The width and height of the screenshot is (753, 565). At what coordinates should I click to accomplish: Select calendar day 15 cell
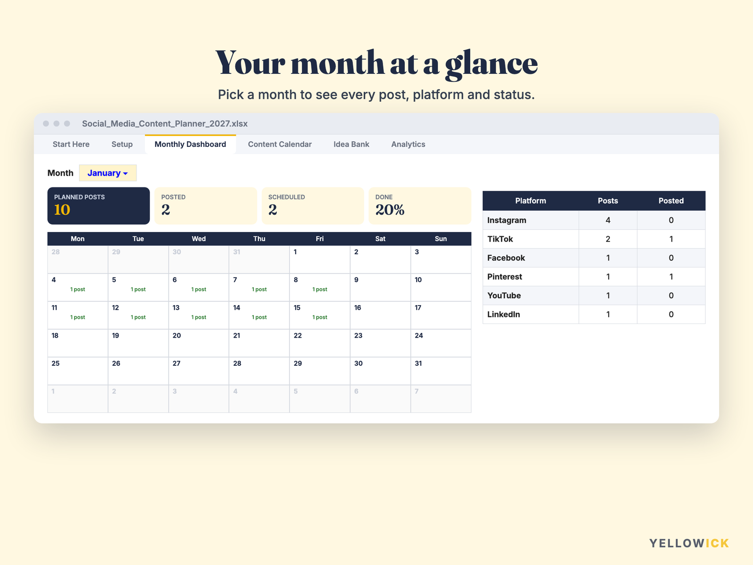coord(320,315)
